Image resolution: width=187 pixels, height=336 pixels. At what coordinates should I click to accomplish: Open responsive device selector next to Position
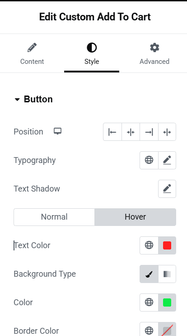coord(57,131)
